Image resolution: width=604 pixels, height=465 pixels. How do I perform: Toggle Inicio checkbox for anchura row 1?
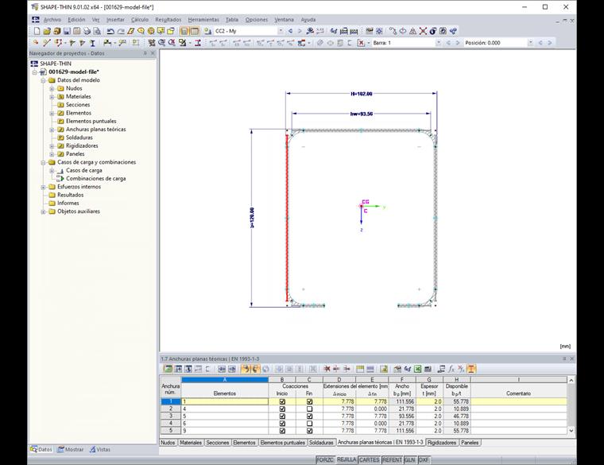point(282,401)
